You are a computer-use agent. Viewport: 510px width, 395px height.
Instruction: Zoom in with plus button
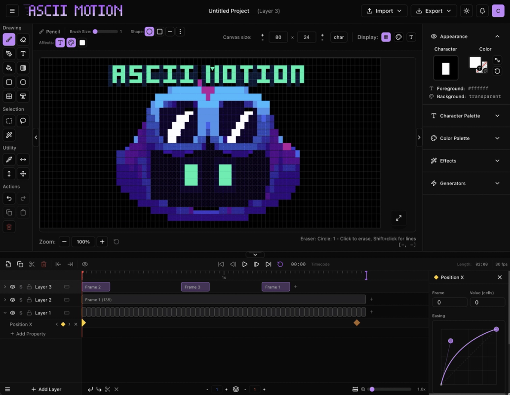click(x=102, y=242)
